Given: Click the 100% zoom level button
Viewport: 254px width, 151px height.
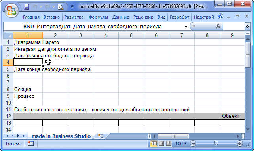Looking at the screenshot, I should tap(181, 143).
